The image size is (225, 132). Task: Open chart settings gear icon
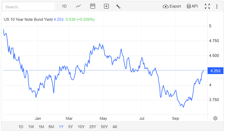coord(215,118)
